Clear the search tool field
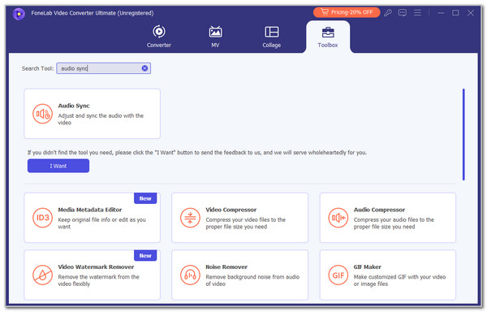The width and height of the screenshot is (487, 312). [x=144, y=68]
